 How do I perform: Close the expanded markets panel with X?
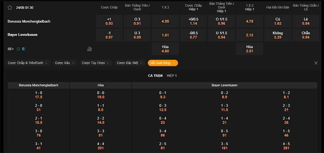[316, 63]
